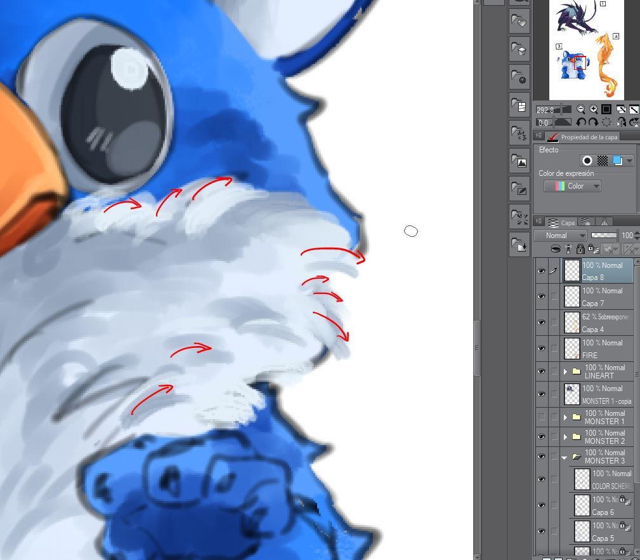Image resolution: width=640 pixels, height=560 pixels.
Task: Open the Normal blending mode dropdown
Action: tap(561, 236)
